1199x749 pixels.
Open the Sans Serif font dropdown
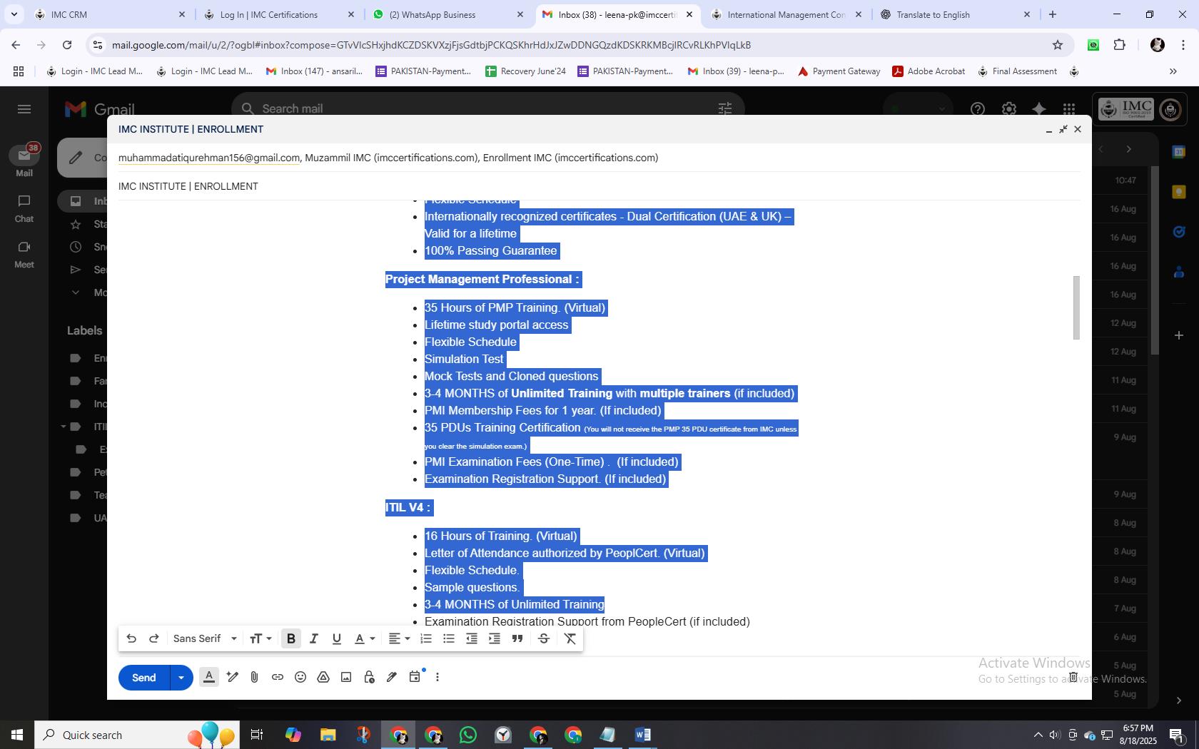(x=205, y=638)
